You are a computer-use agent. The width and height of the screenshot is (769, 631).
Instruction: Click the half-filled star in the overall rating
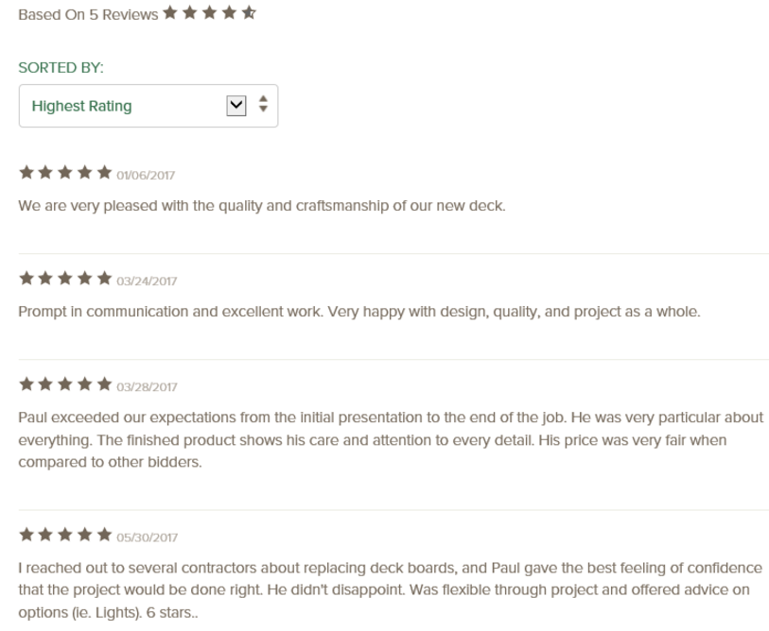point(249,12)
